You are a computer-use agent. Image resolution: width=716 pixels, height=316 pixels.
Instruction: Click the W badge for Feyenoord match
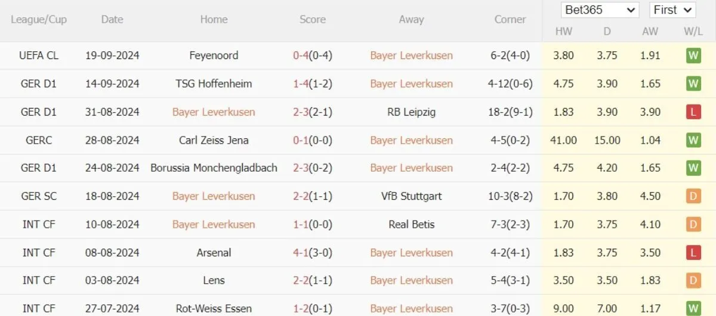pyautogui.click(x=693, y=56)
